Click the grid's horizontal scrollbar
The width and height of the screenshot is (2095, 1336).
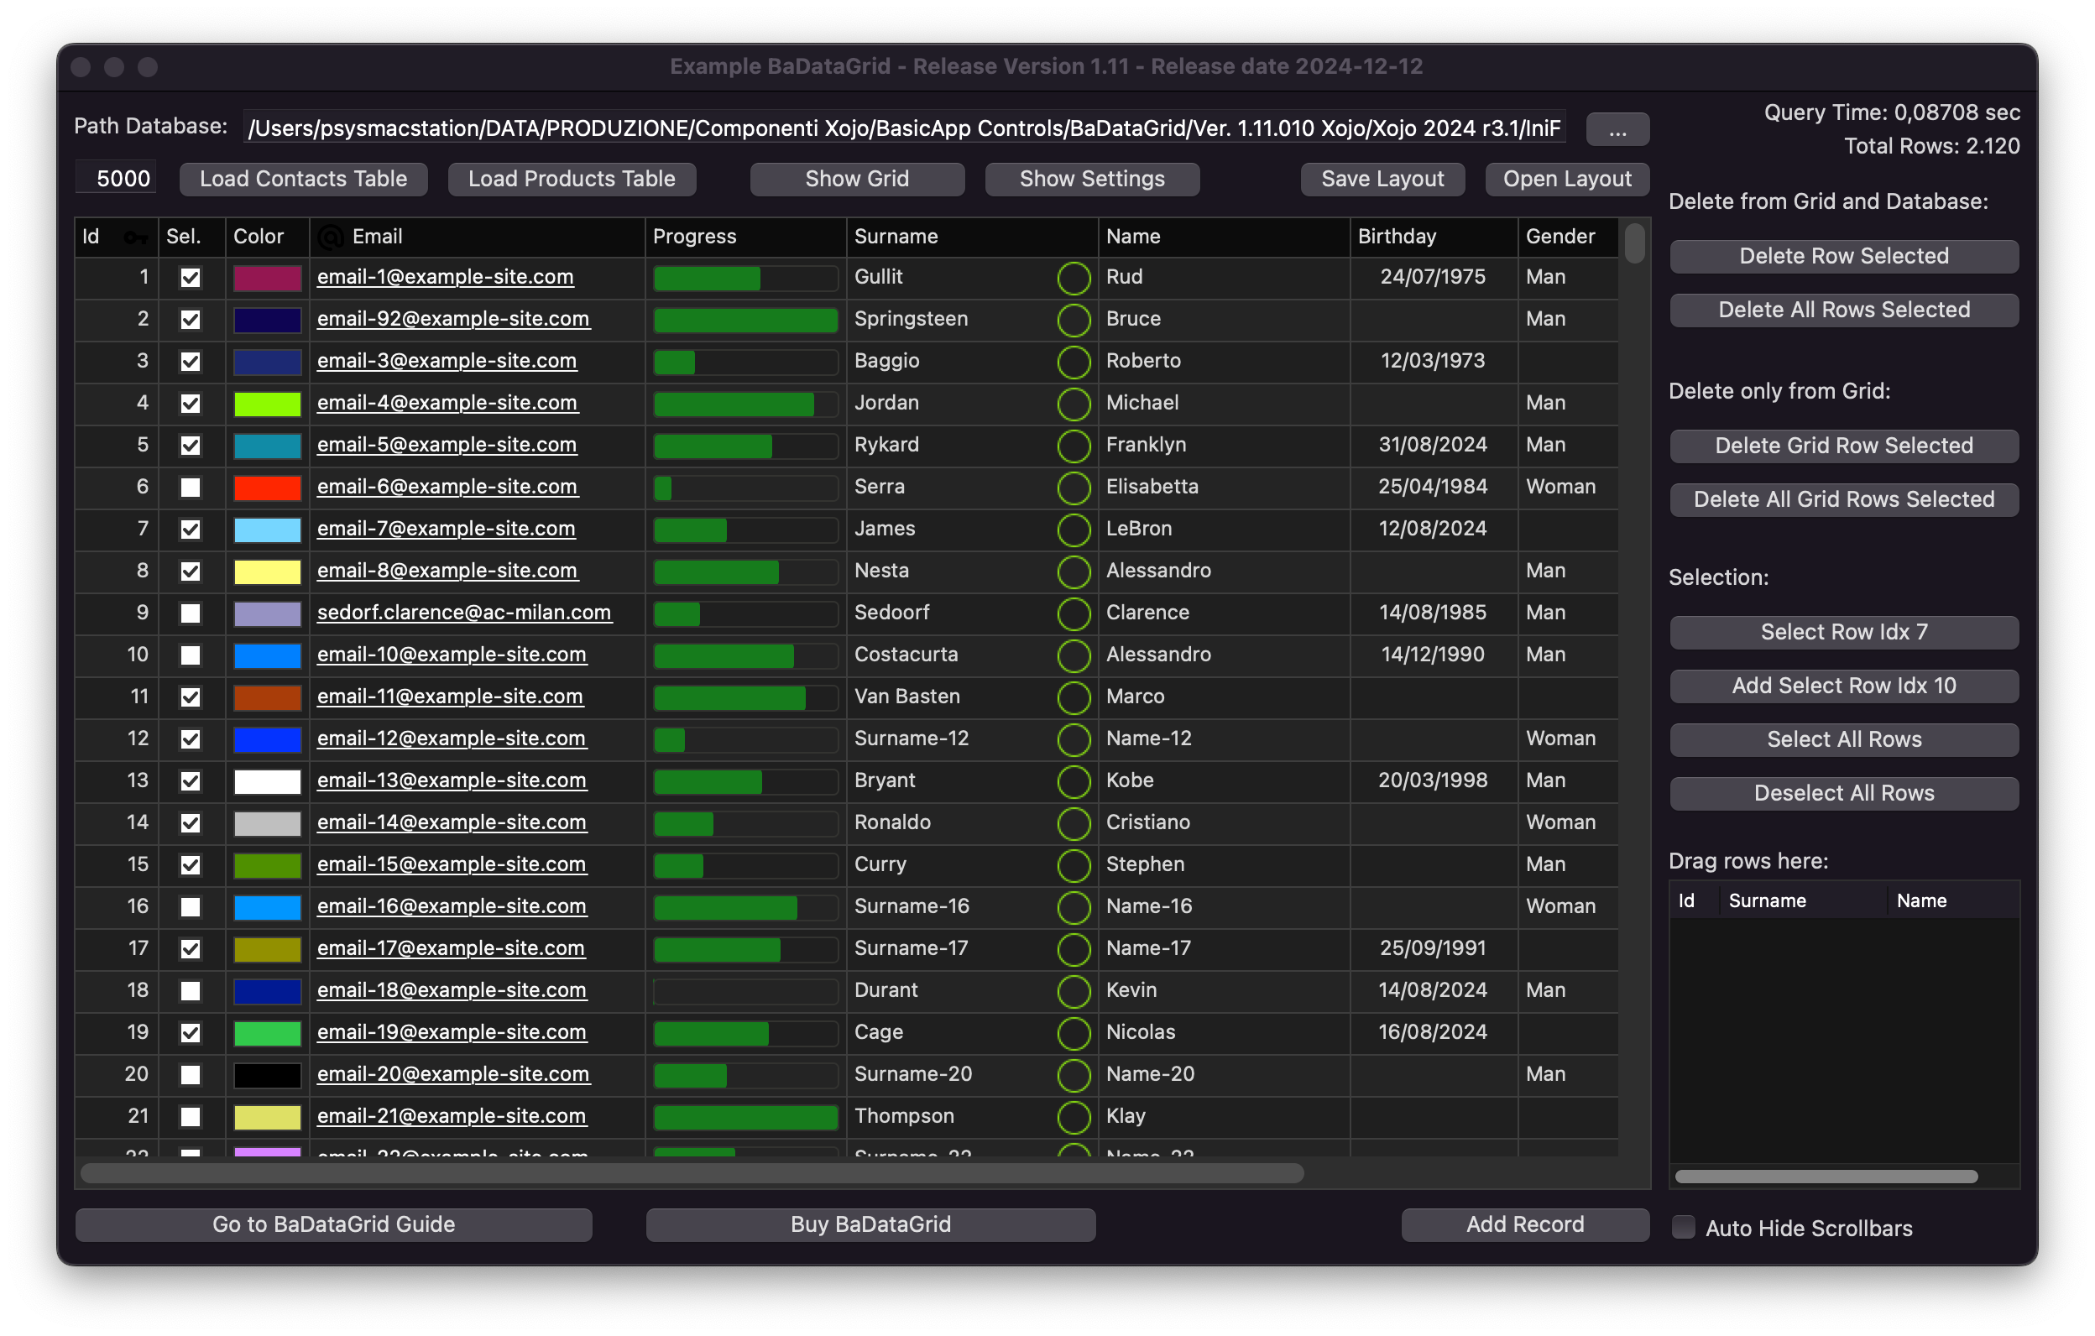click(x=692, y=1173)
